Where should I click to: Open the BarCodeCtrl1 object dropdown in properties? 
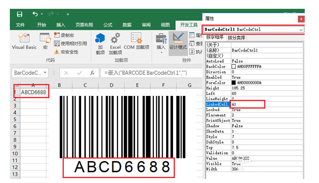tap(301, 29)
